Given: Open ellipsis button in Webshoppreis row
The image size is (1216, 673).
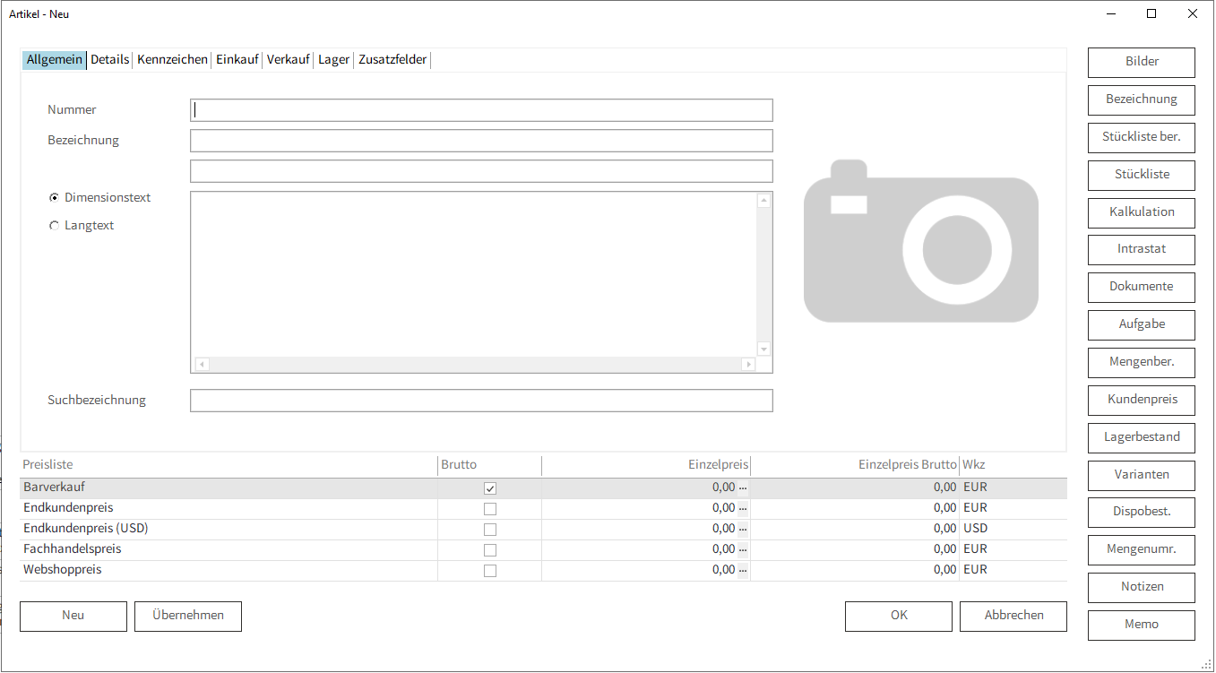Looking at the screenshot, I should (x=742, y=570).
